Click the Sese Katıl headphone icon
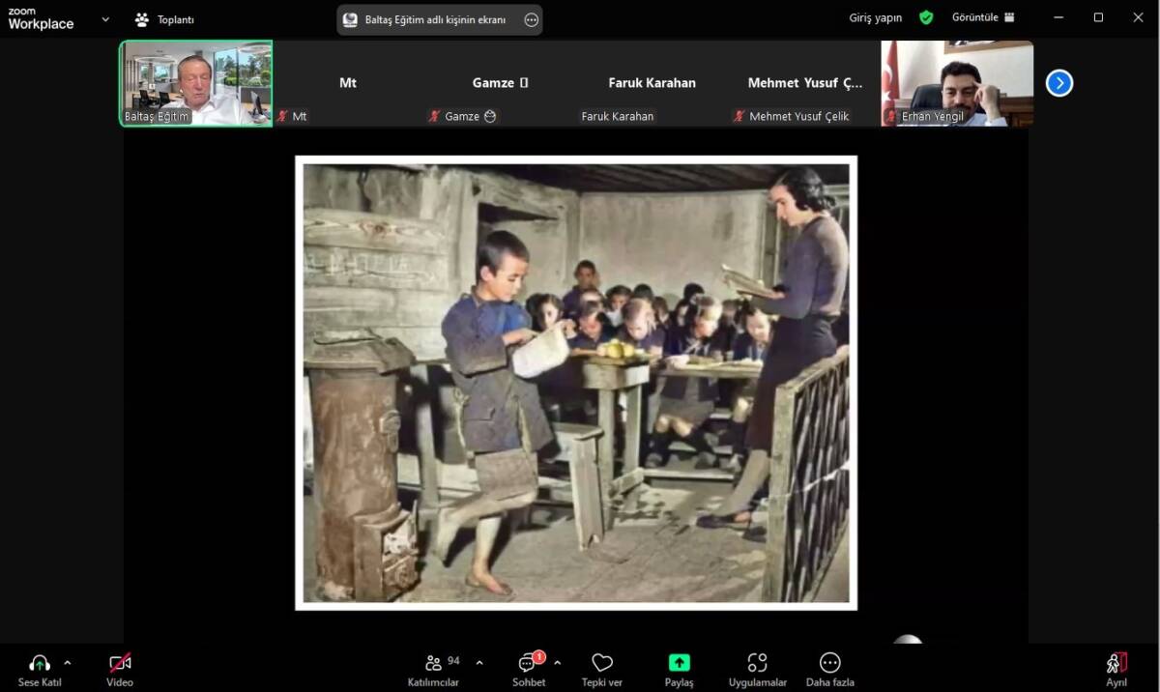The width and height of the screenshot is (1160, 692). pyautogui.click(x=40, y=663)
